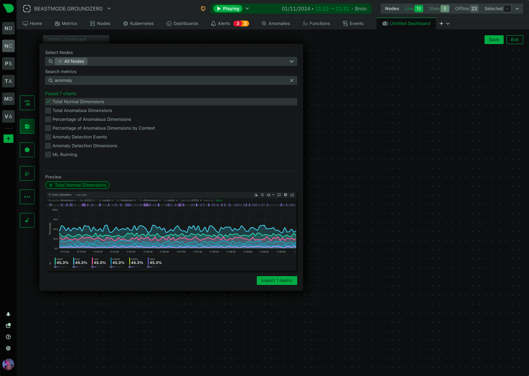Enter fullscreen on the preview chart
Viewport: 529px width, 376px height.
pos(279,195)
